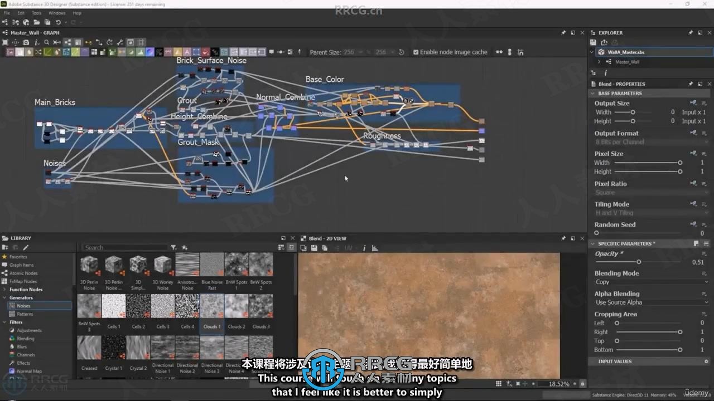714x401 pixels.
Task: Reset parent size with the circular arrow icon
Action: coord(401,52)
